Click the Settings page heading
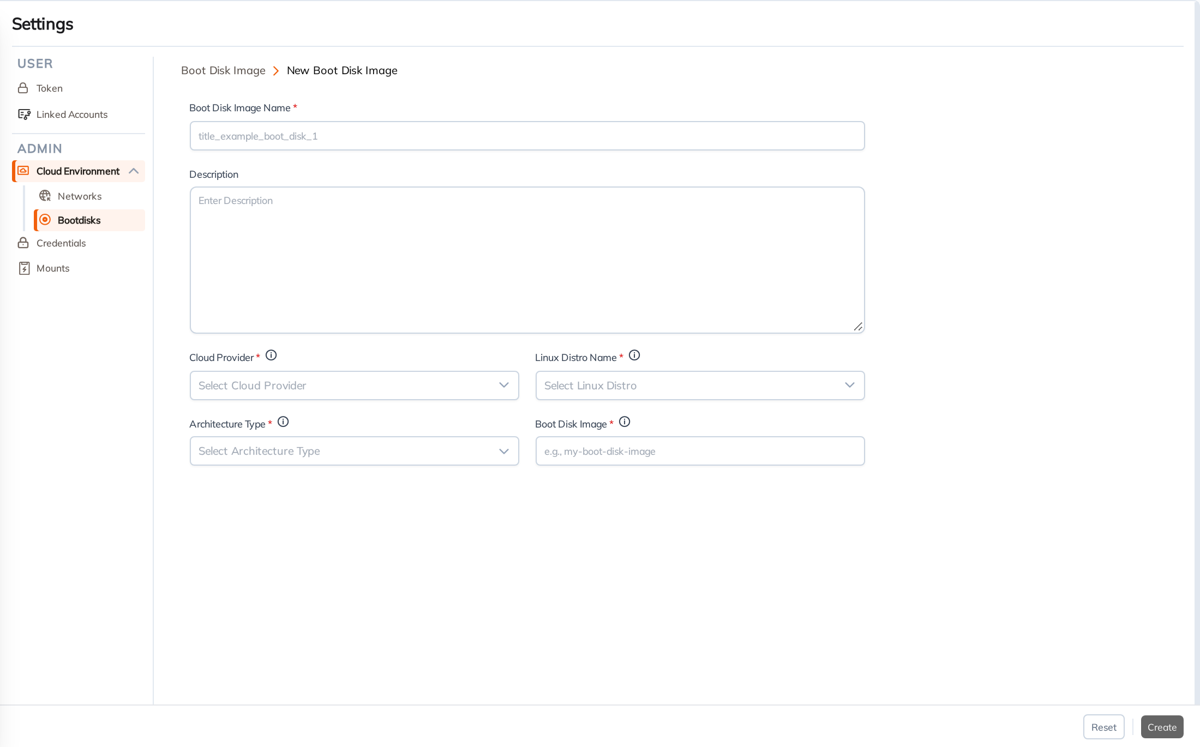The width and height of the screenshot is (1200, 747). (43, 24)
